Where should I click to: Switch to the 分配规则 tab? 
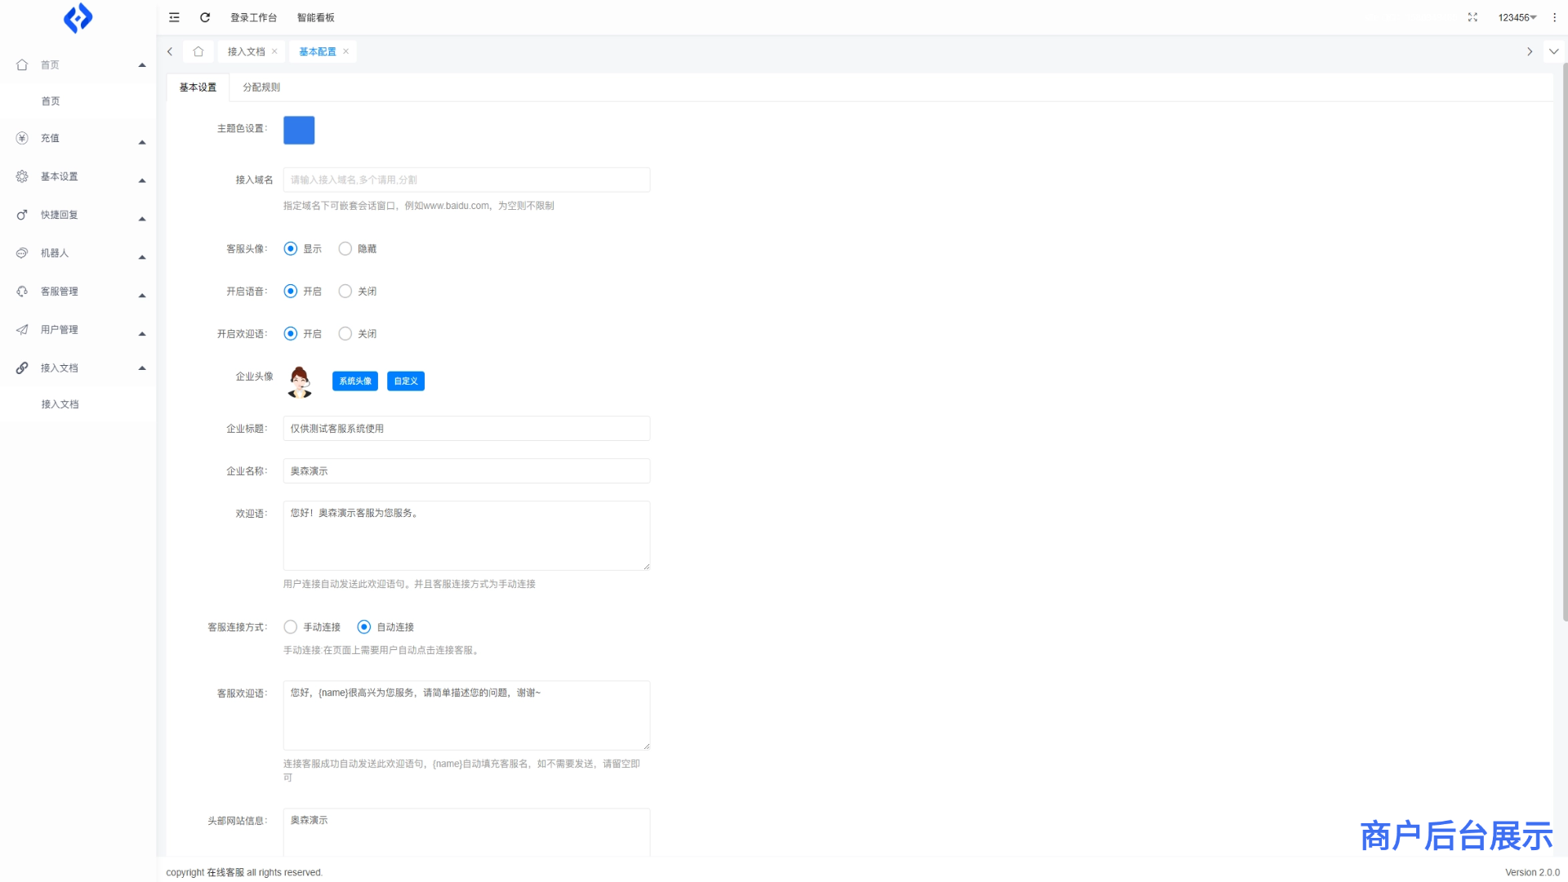(x=261, y=87)
